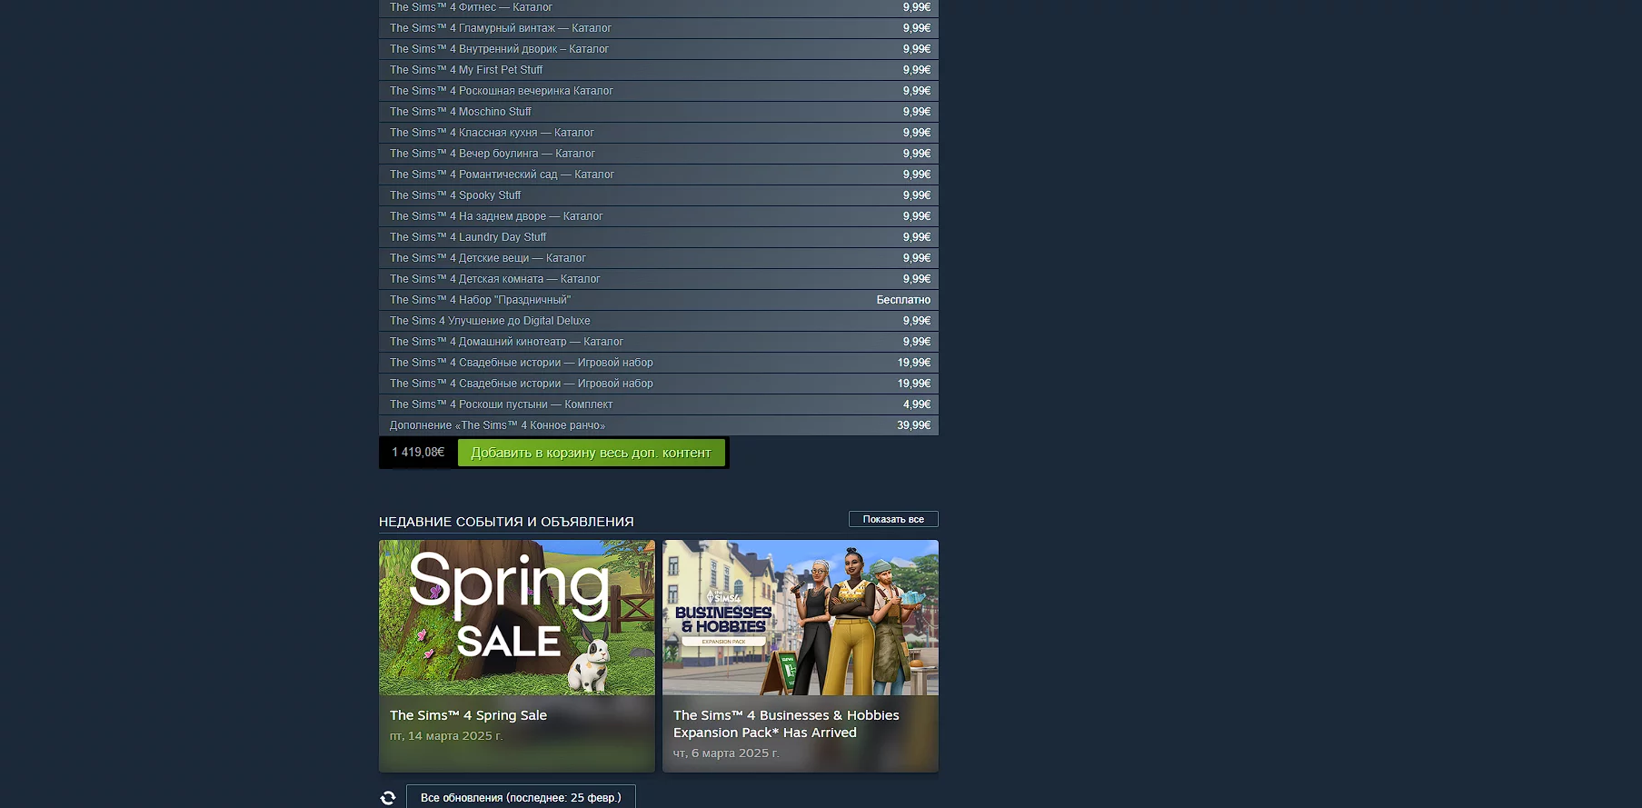Screen dimensions: 1642x808
Task: Open Домашний кинотеатр — Каталог DLC
Action: coord(659,342)
